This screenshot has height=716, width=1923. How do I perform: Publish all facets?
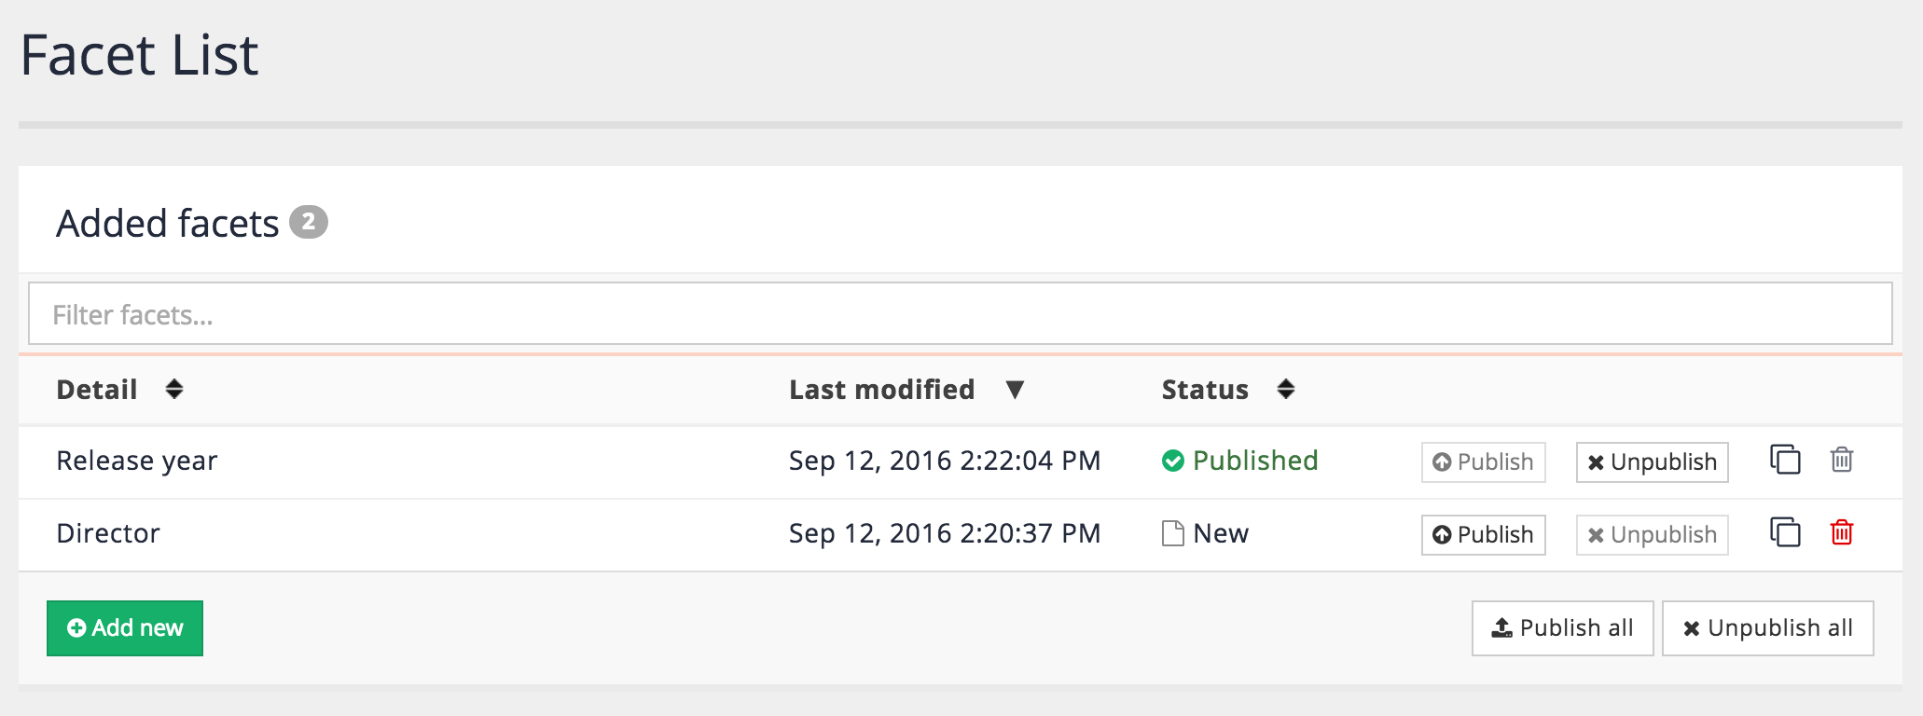(1562, 628)
